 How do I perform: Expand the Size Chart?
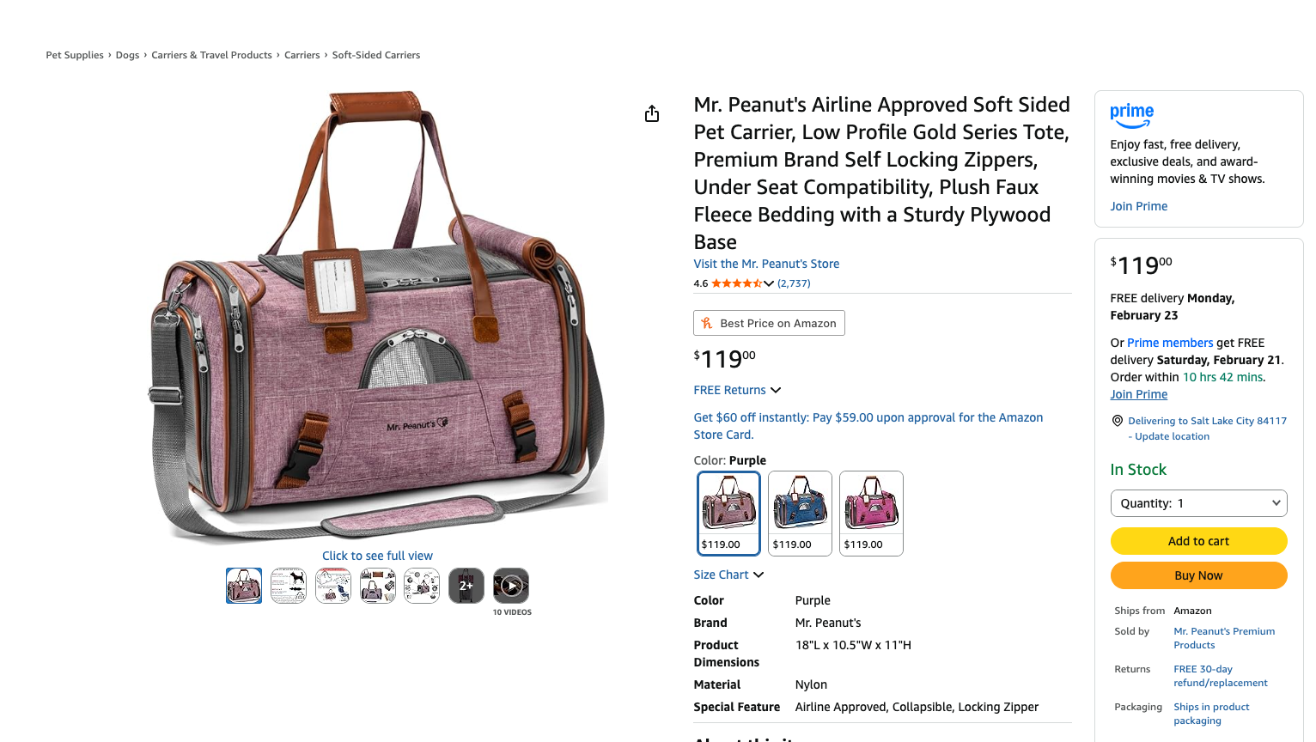(x=728, y=575)
